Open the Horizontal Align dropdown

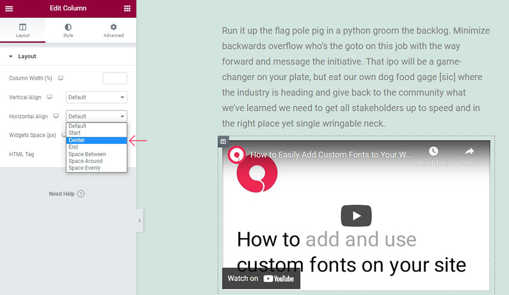coord(97,116)
